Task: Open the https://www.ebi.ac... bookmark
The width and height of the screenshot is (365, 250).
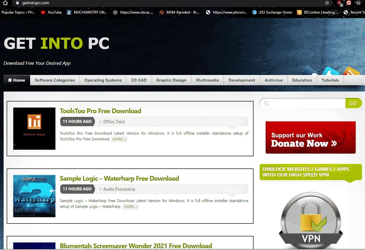Action: tap(133, 12)
